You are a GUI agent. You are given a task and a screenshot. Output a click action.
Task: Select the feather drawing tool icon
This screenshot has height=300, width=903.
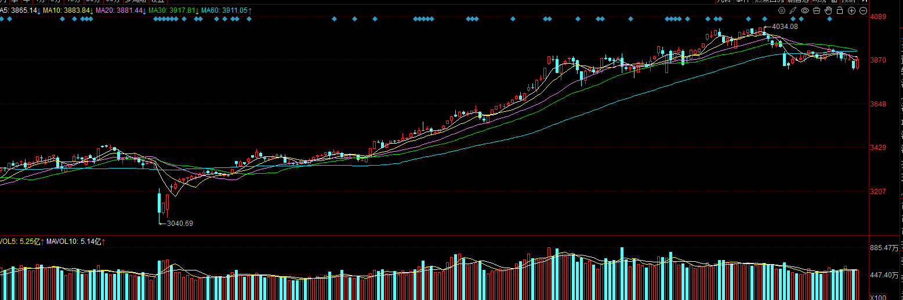pyautogui.click(x=793, y=10)
